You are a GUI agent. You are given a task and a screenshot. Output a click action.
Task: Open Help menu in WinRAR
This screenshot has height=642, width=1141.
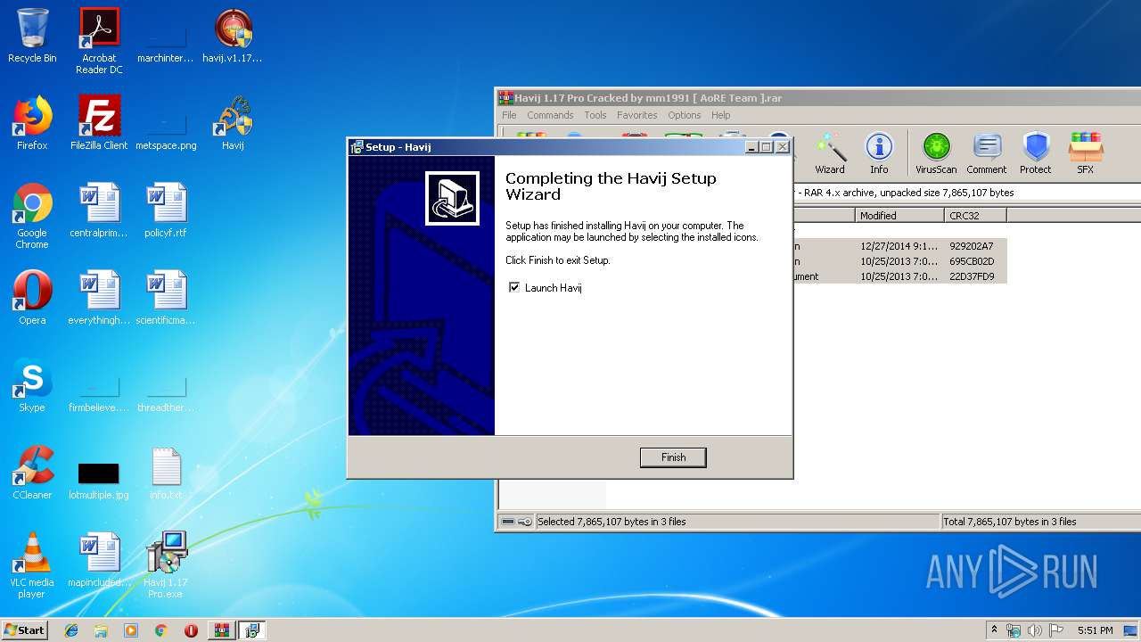721,115
